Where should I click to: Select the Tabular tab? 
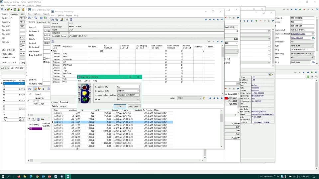55,106
